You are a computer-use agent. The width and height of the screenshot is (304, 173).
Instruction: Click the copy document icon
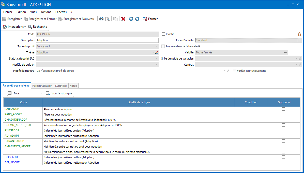[x=116, y=19]
